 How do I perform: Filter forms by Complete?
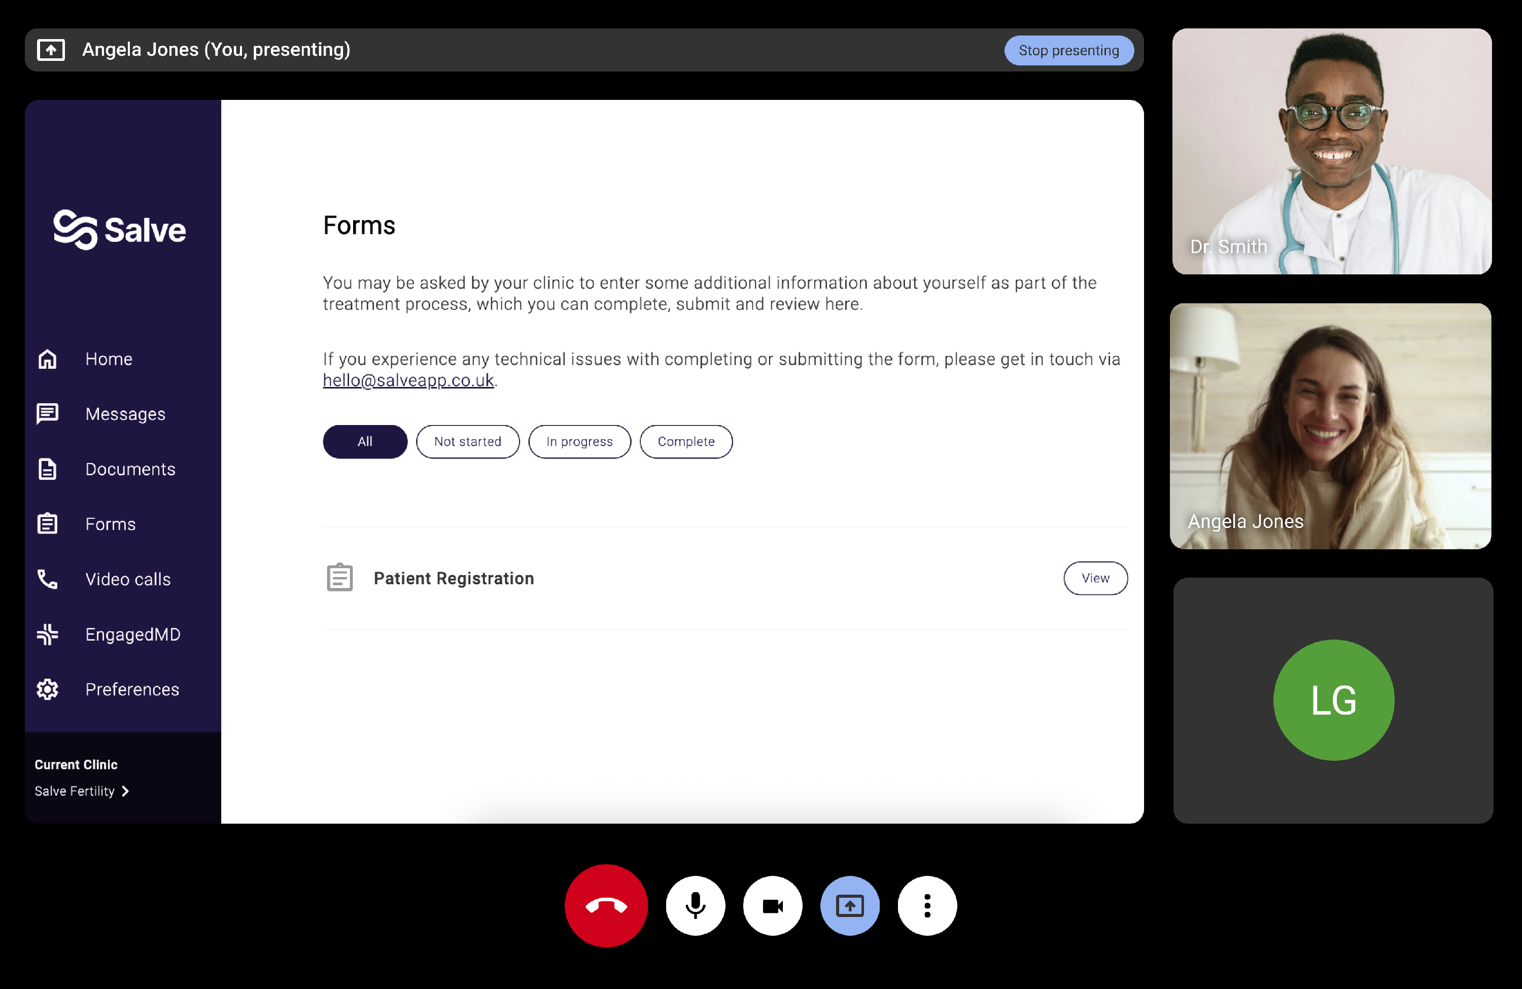point(685,442)
